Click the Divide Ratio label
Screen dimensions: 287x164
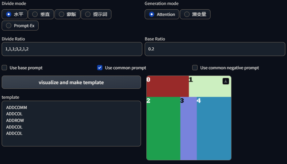(x=13, y=39)
